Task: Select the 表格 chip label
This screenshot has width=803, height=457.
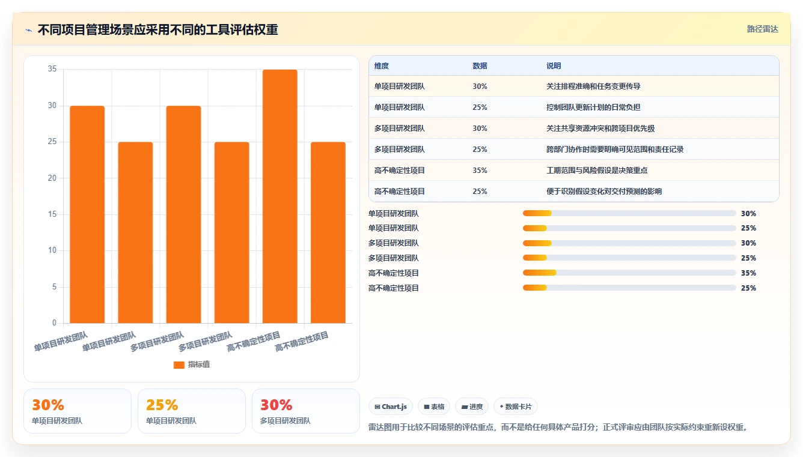Action: (438, 407)
